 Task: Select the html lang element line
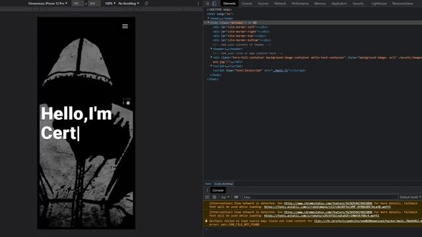coord(220,14)
